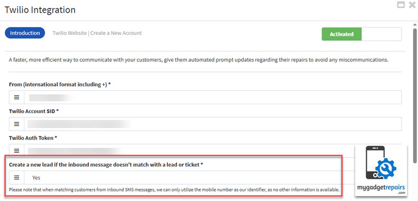Focus the Twilio Account SID input field
Screen dimensions: 418x201
tap(213, 124)
